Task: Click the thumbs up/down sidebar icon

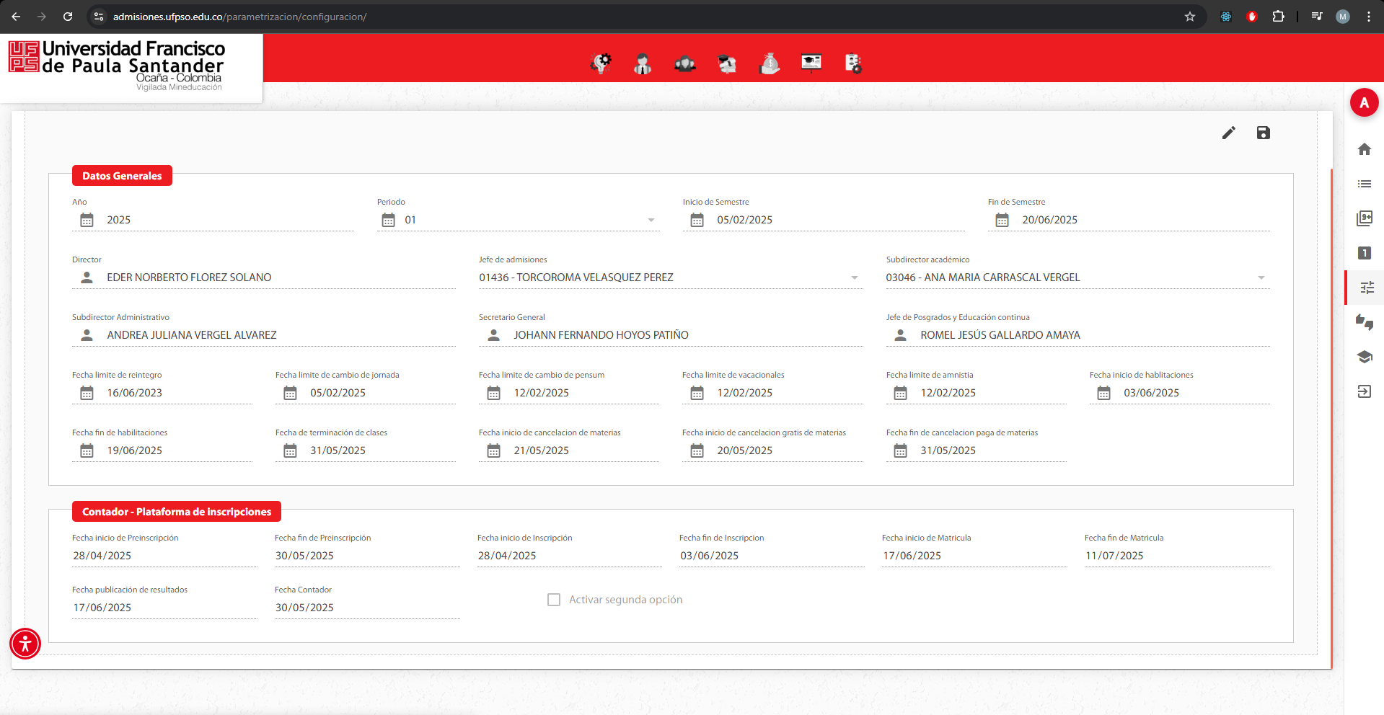Action: pos(1364,322)
